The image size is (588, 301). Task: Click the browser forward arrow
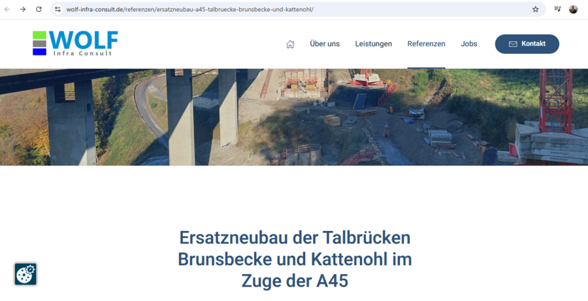tap(23, 9)
